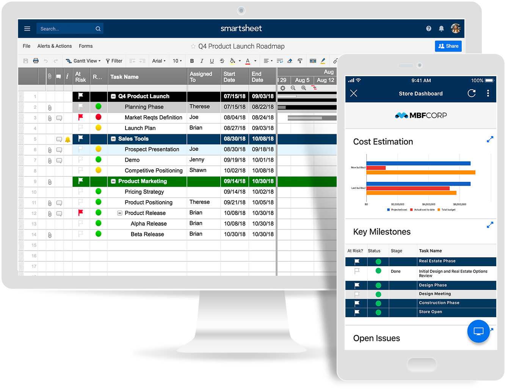
Task: Close the Store Dashboard on tablet
Action: [x=354, y=93]
